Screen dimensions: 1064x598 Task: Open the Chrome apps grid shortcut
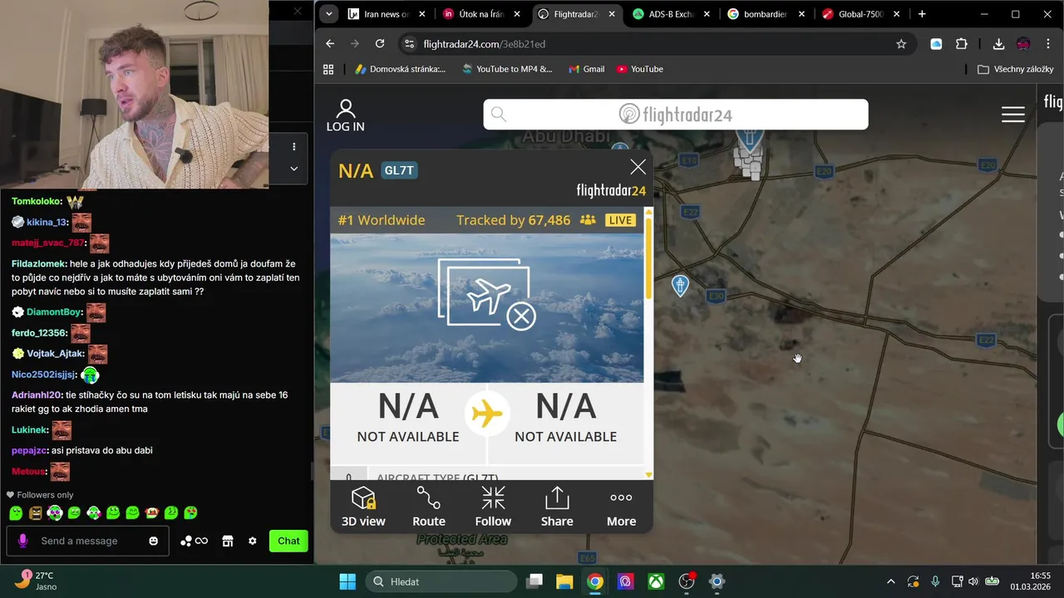[328, 69]
